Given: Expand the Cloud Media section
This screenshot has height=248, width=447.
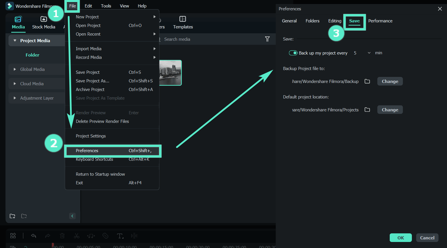Looking at the screenshot, I should (15, 84).
